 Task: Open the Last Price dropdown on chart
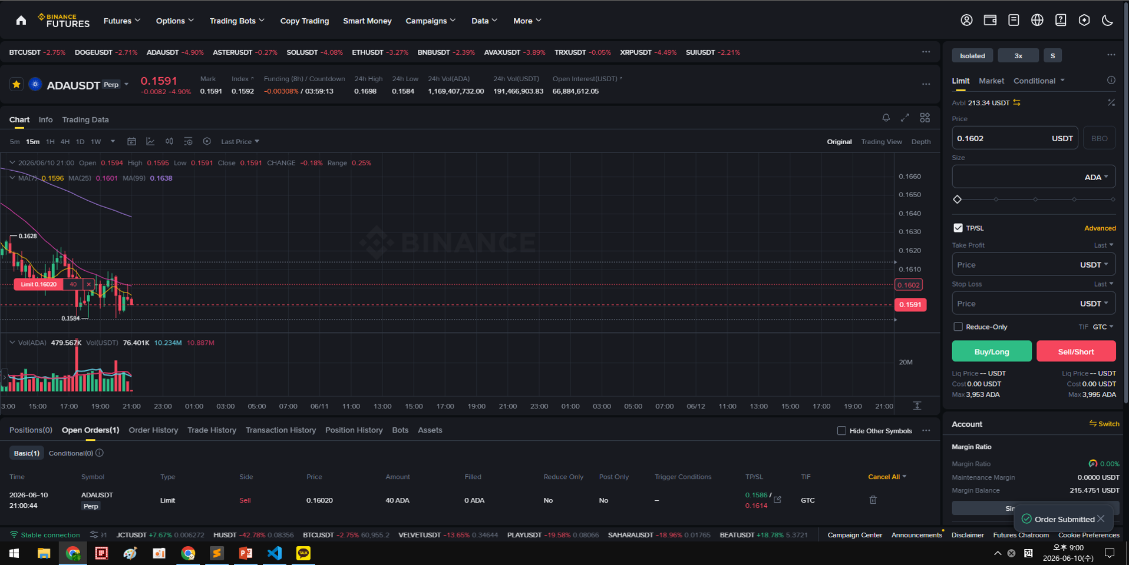click(x=240, y=141)
